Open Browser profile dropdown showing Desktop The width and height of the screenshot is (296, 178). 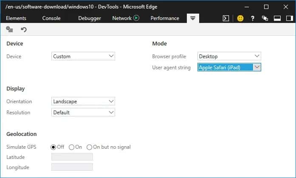[229, 56]
